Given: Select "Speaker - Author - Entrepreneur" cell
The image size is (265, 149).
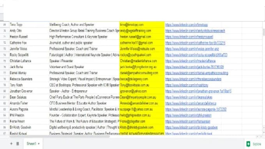Looking at the screenshot, I should point(84,91).
